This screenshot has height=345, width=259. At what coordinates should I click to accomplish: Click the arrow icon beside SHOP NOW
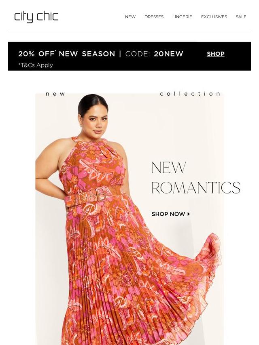(189, 214)
